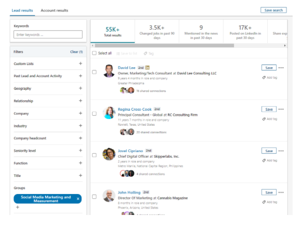The height and width of the screenshot is (225, 297).
Task: Click 4 shared connections under Jovel Cipriano
Action: 150,174
